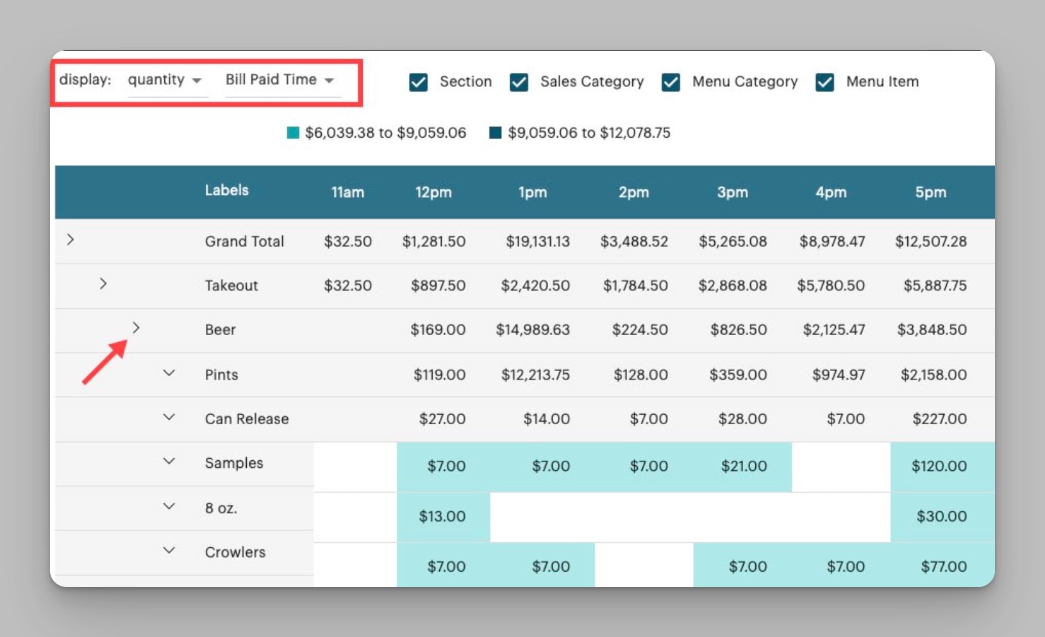Click Grand Total 4pm value $8,978.47
1045x637 pixels.
(x=832, y=242)
